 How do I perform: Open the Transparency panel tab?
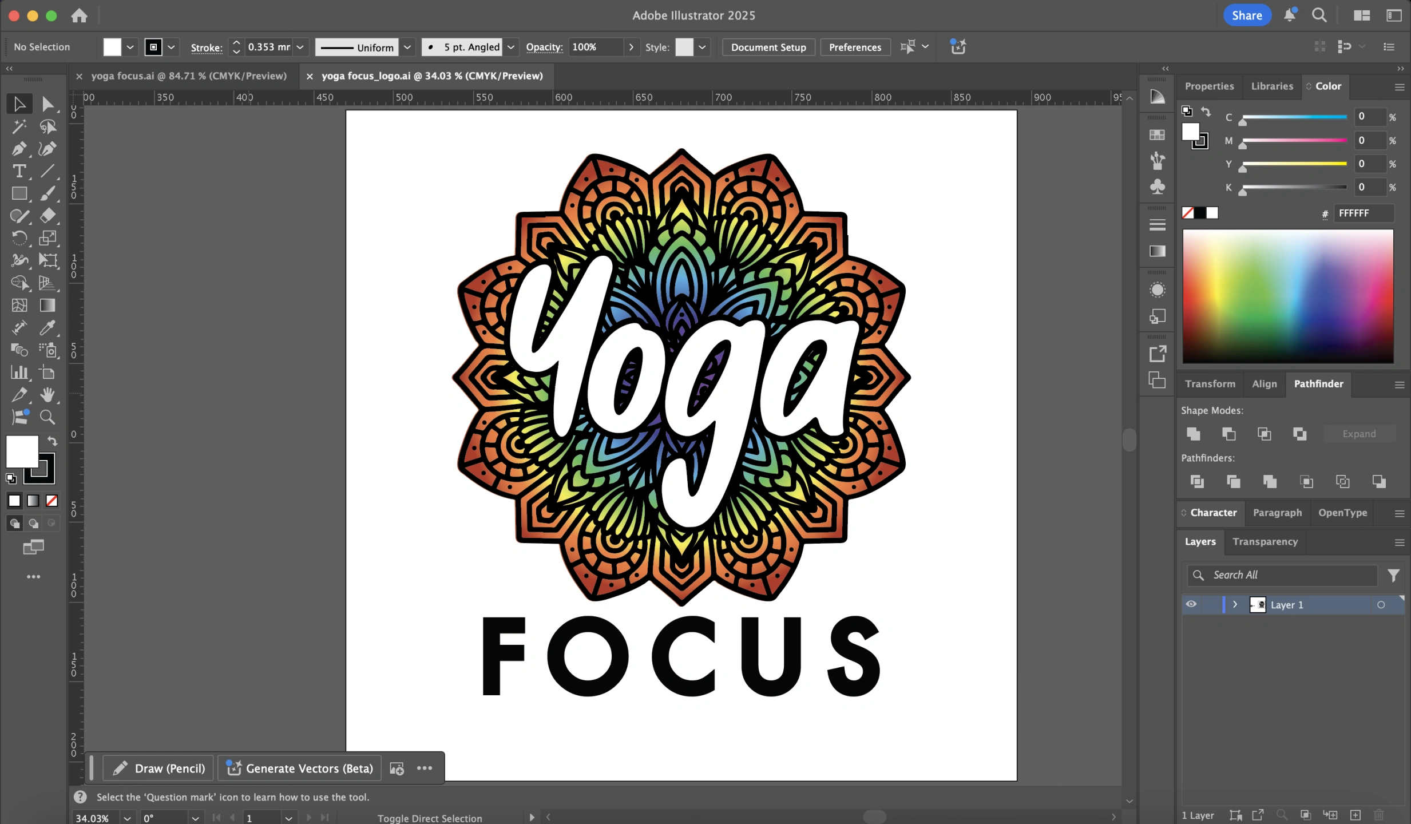pyautogui.click(x=1265, y=541)
